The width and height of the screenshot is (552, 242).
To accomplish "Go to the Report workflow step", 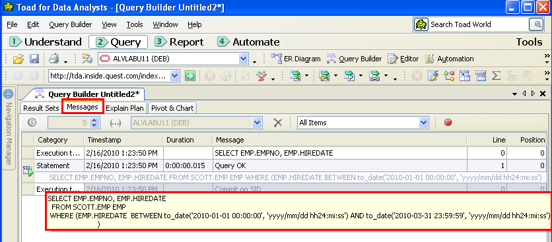I will coord(180,42).
